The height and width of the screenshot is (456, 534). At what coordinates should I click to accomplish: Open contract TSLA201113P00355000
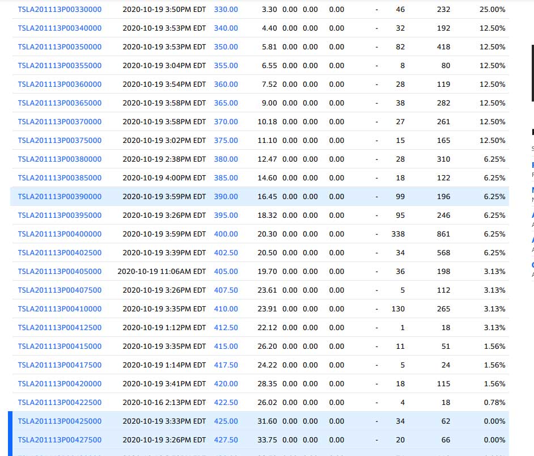[60, 66]
